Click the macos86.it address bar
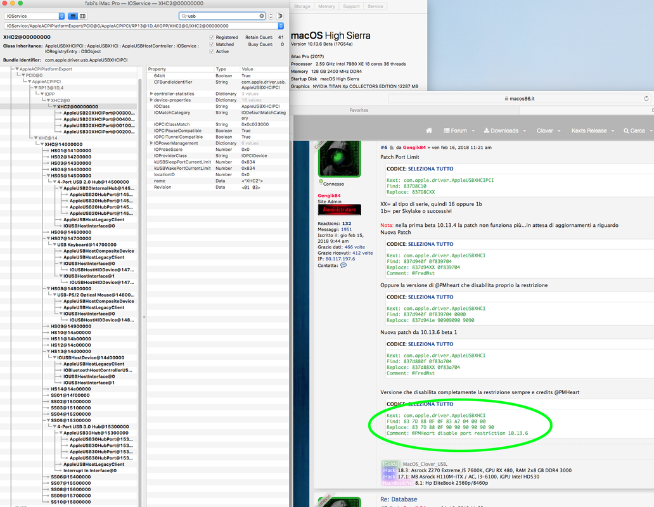Screen dimensions: 654x507 pos(519,98)
